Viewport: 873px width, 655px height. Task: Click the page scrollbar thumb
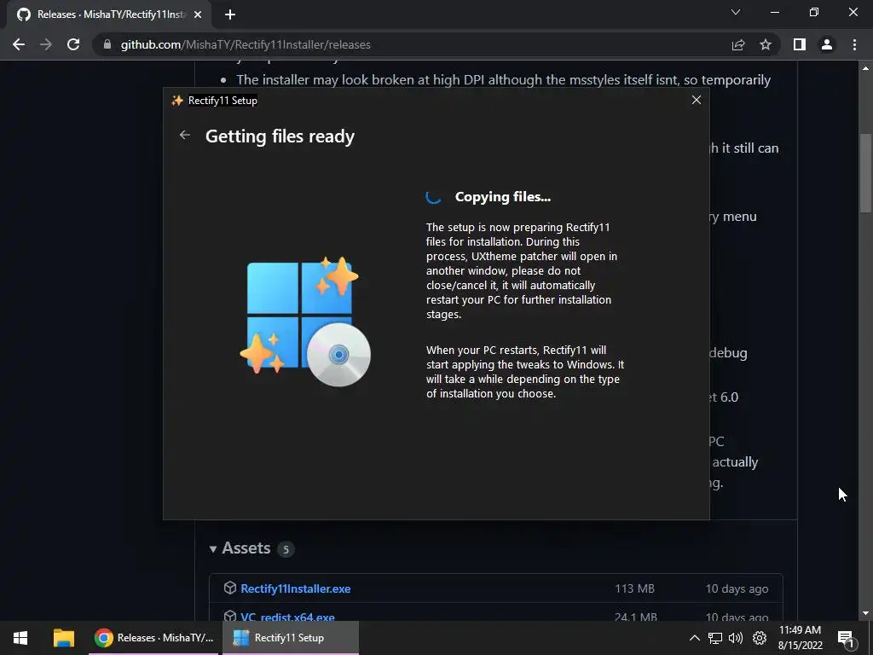[x=865, y=172]
